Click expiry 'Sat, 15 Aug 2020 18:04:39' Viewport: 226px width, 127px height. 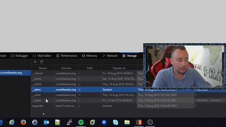coord(119,79)
